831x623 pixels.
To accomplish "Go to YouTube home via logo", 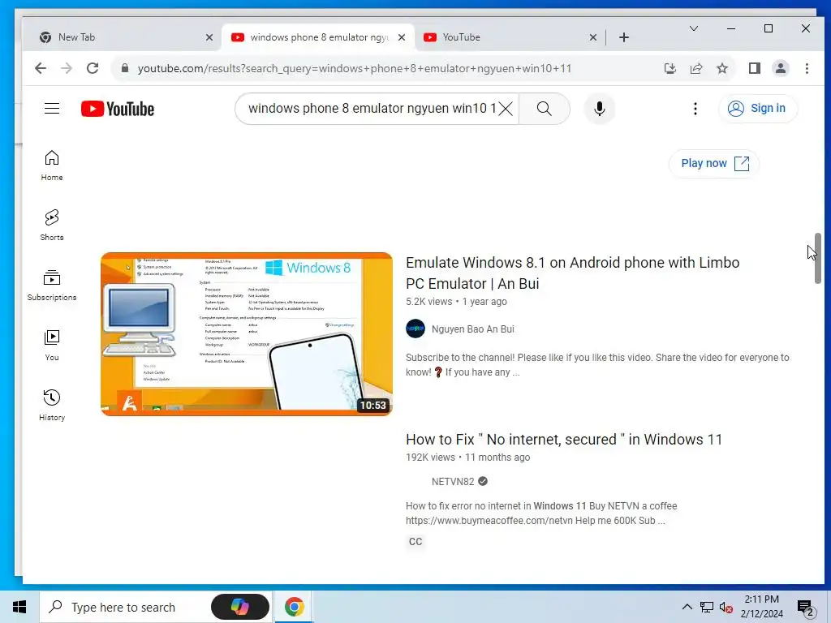I will pyautogui.click(x=118, y=109).
